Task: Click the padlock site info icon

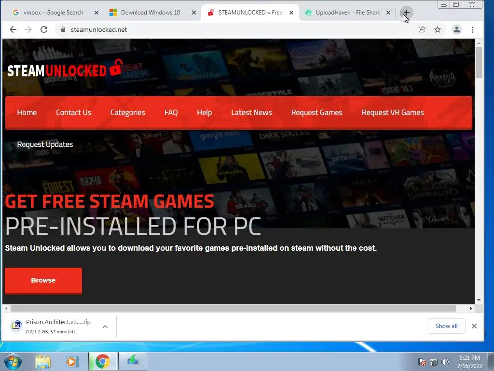Action: pos(63,29)
